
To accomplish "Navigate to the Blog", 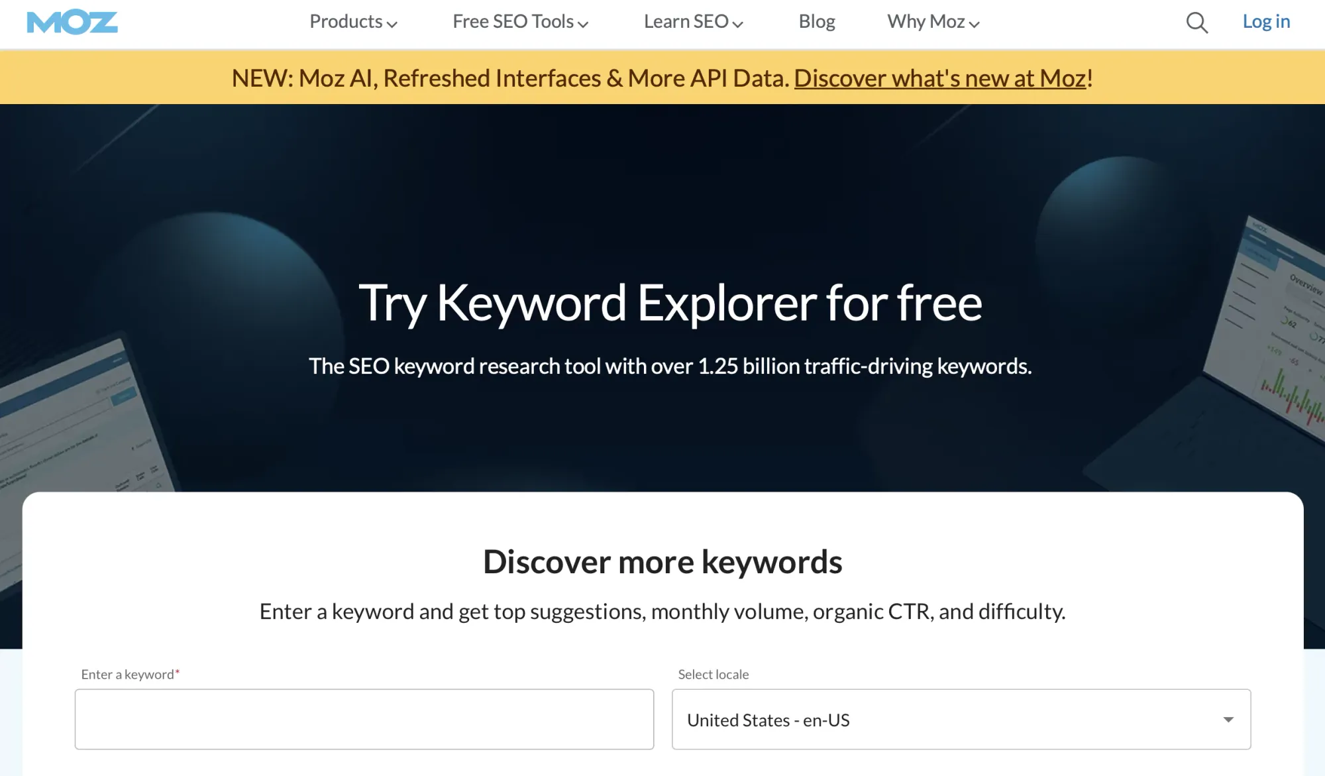I will (x=816, y=21).
